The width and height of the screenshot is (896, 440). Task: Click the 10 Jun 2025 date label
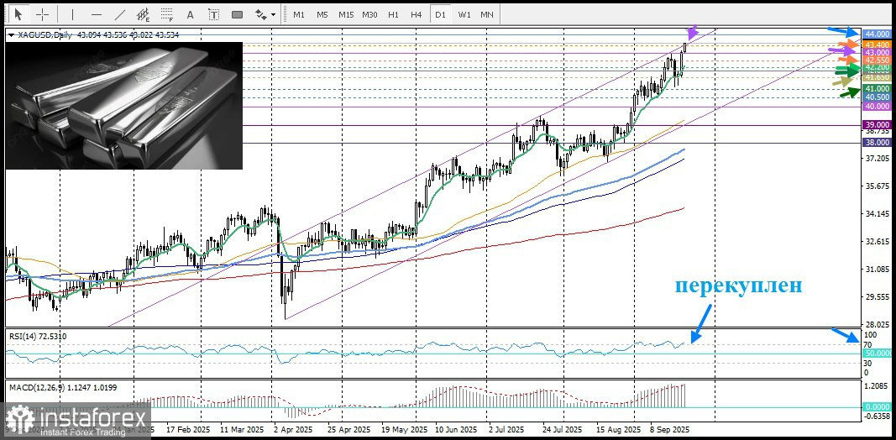click(x=457, y=429)
